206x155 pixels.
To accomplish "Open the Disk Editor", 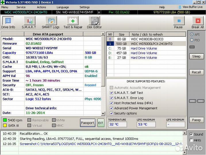I will pos(94,23).
